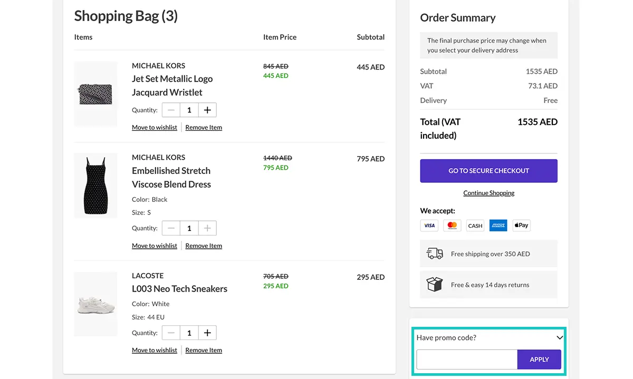The height and width of the screenshot is (379, 633).
Task: Click the struck-through 1440 AED price
Action: [277, 158]
